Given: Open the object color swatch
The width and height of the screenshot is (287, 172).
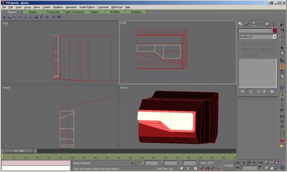Looking at the screenshot, I should point(275,31).
